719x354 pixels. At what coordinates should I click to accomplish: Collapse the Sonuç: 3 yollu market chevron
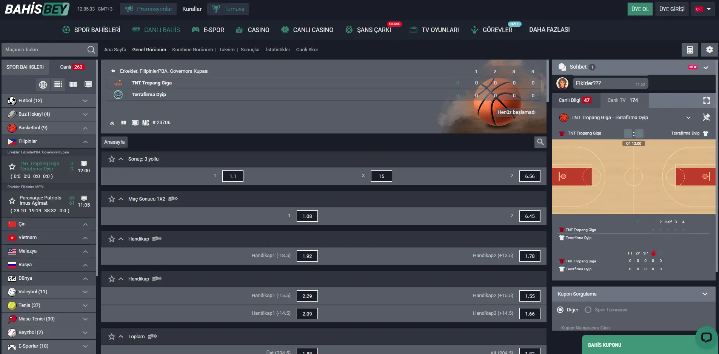point(121,159)
